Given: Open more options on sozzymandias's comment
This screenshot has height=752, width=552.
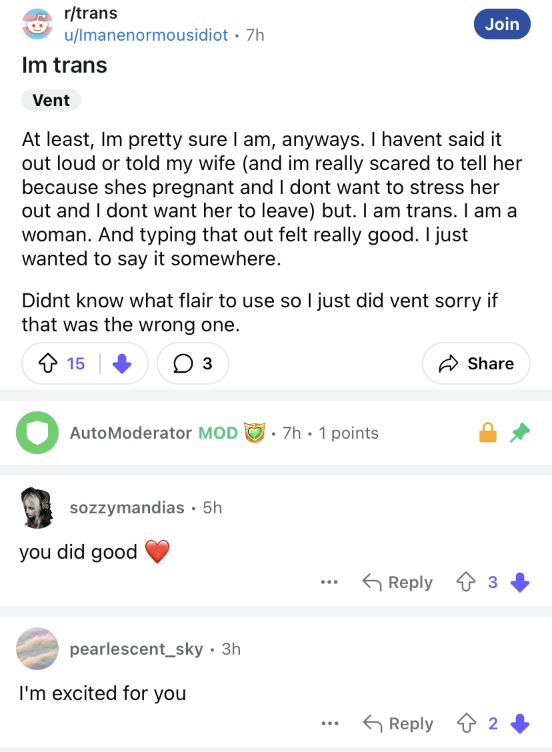Looking at the screenshot, I should pyautogui.click(x=329, y=582).
